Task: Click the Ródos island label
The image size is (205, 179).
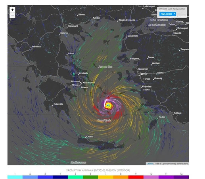Action: 162,117
